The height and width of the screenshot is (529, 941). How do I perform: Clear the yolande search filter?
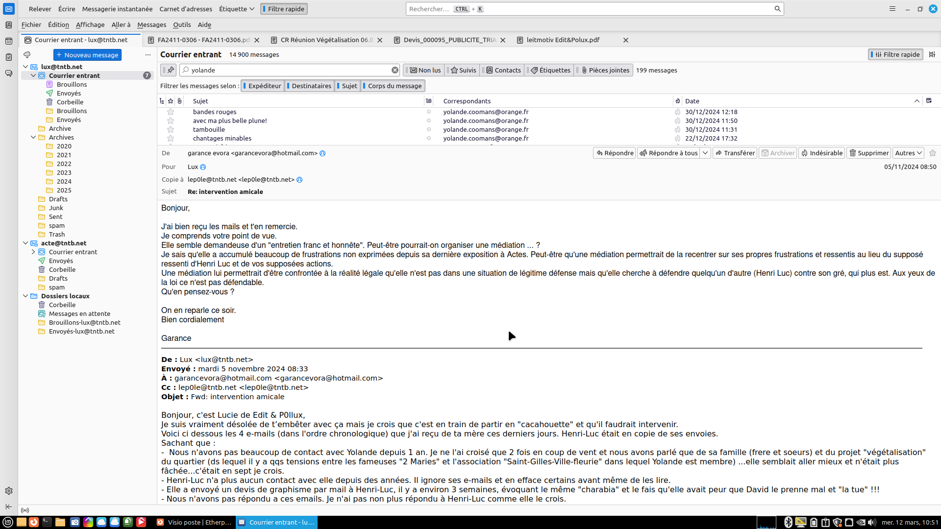(x=395, y=70)
